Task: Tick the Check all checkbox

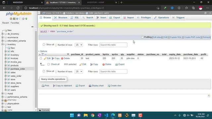Action: pyautogui.click(x=49, y=64)
